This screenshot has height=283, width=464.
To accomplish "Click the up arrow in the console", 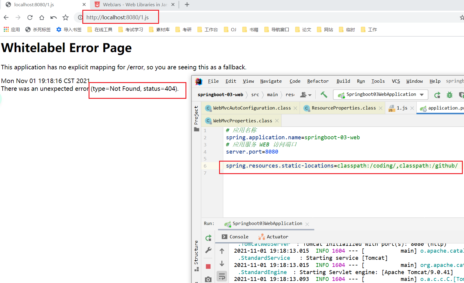I will click(222, 251).
